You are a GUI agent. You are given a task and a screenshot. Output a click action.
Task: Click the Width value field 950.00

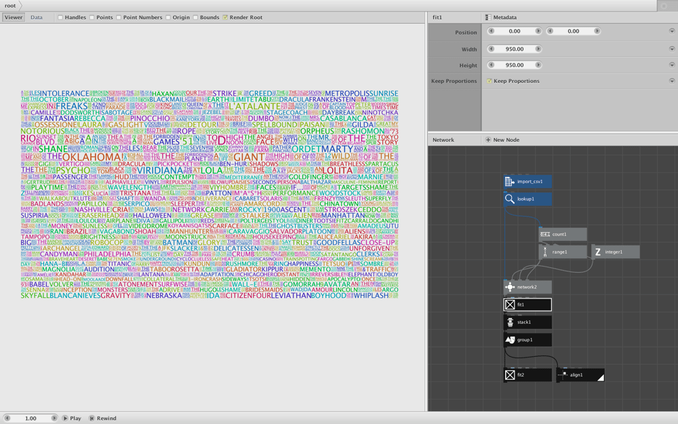coord(515,49)
